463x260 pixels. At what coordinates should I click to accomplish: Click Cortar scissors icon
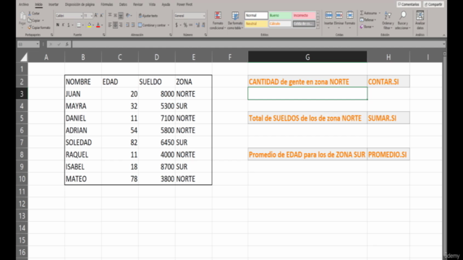pos(30,14)
